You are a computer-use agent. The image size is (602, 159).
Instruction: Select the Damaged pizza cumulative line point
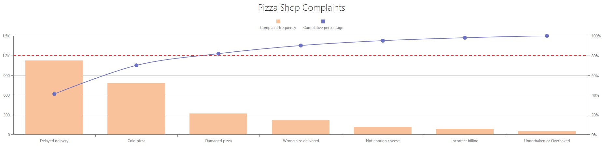[x=218, y=54]
